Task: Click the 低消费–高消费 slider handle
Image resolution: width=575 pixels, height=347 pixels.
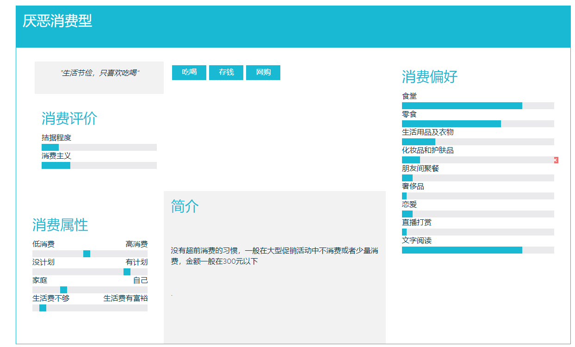Action: click(87, 254)
